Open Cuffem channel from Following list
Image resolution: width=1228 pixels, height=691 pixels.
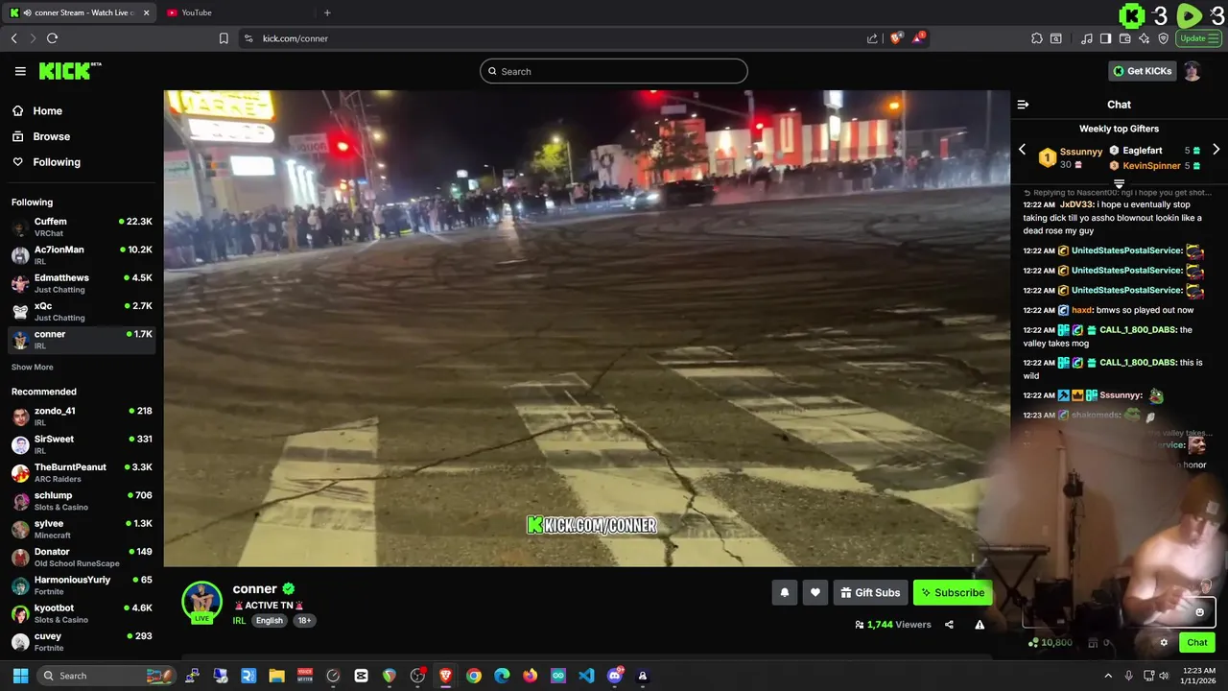pos(82,226)
